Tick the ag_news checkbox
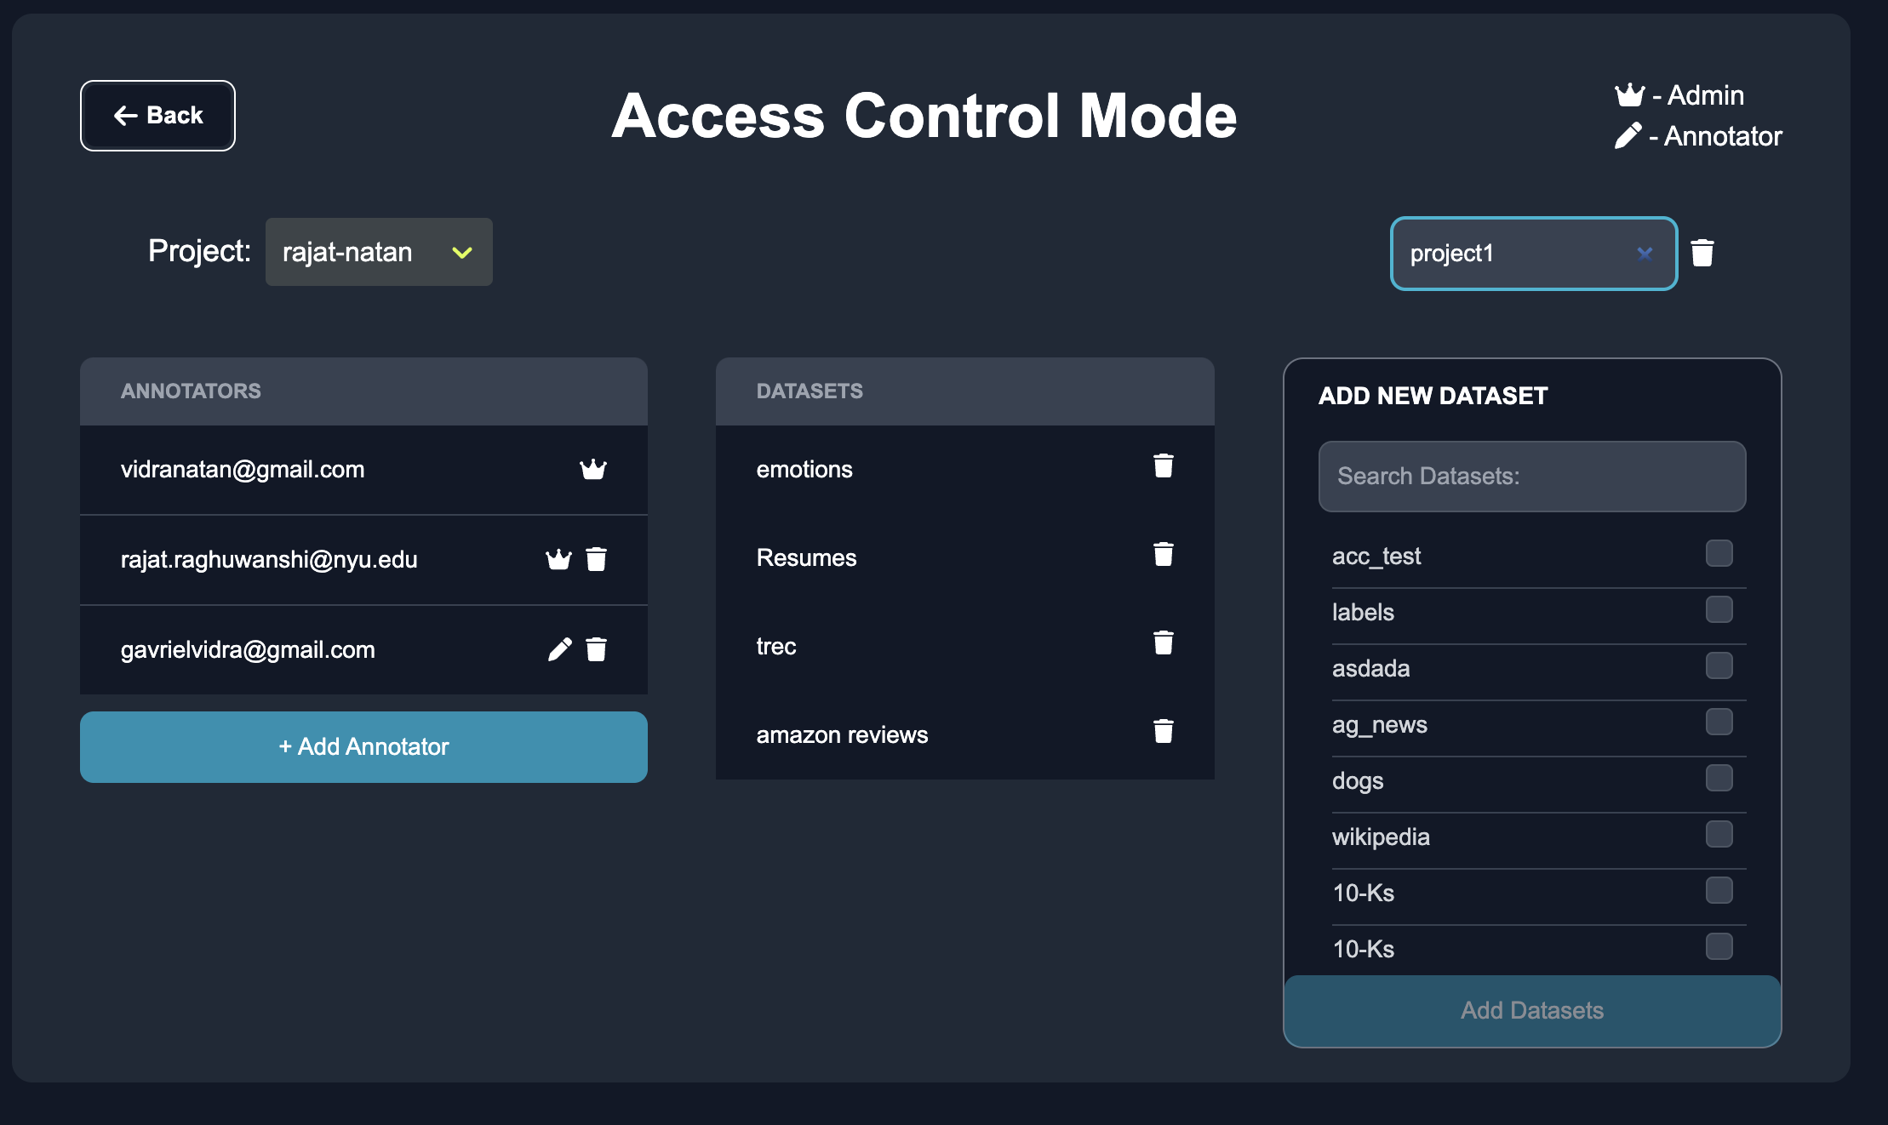1888x1125 pixels. tap(1719, 722)
